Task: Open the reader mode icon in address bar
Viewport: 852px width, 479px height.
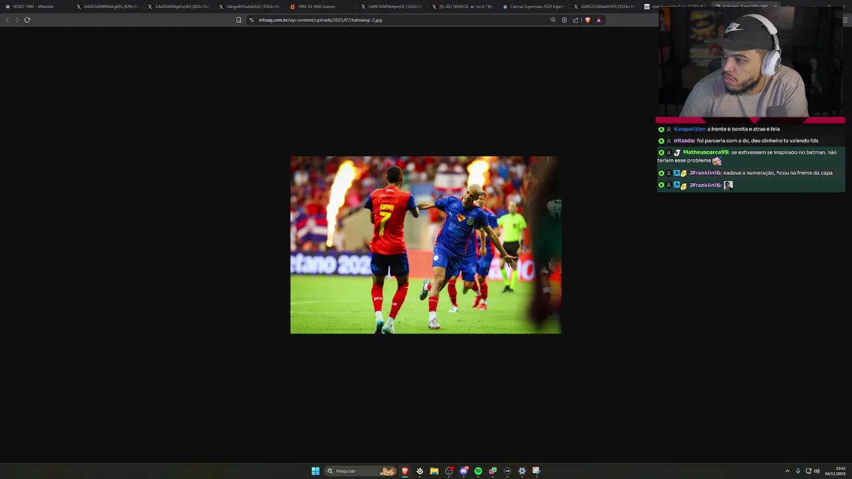Action: pyautogui.click(x=564, y=20)
